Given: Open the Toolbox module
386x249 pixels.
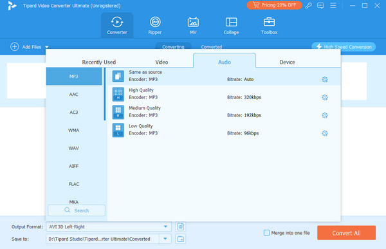Looking at the screenshot, I should pyautogui.click(x=269, y=25).
